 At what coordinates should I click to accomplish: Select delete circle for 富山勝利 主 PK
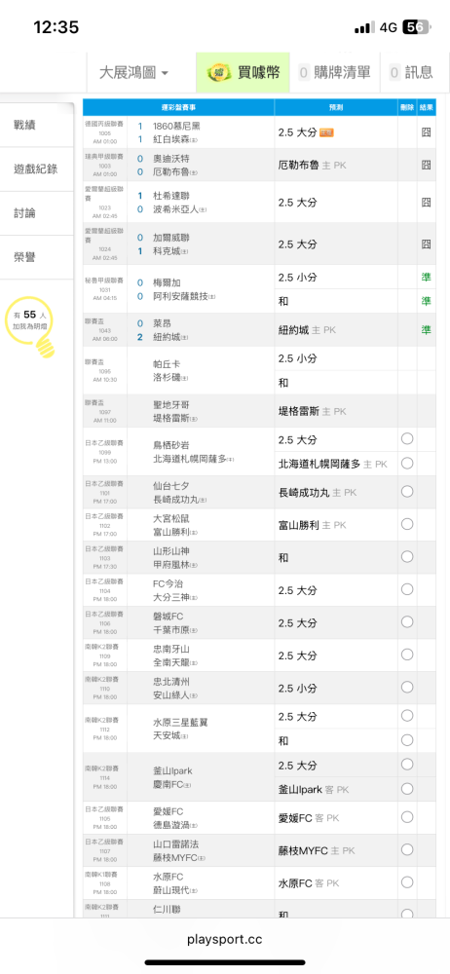(407, 524)
